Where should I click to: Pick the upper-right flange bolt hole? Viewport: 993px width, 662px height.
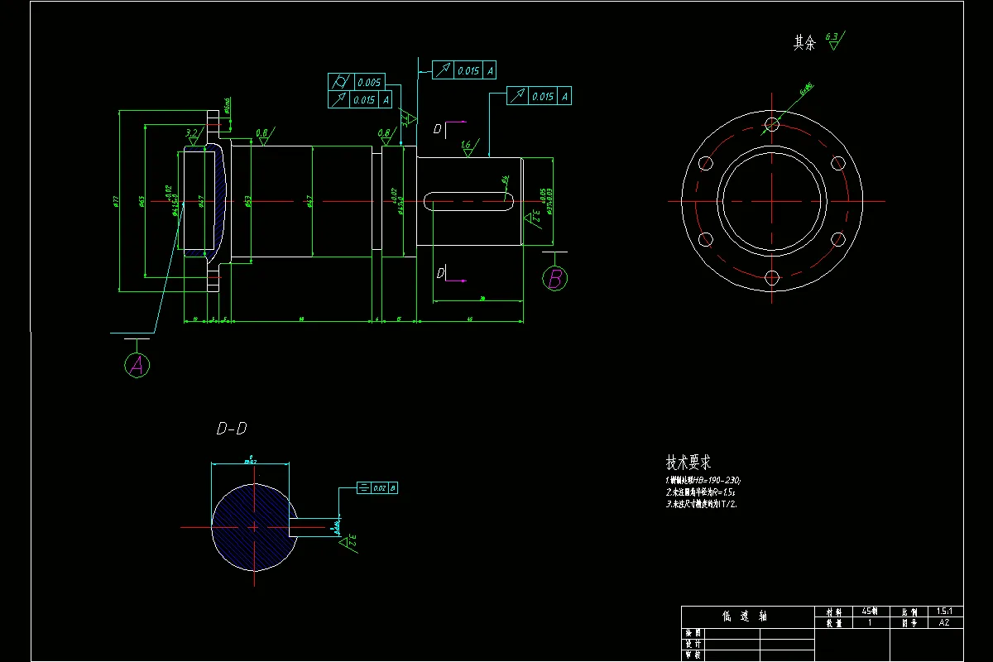(838, 163)
